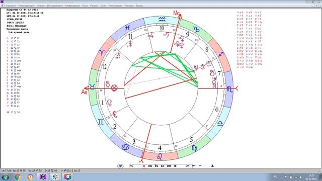Click the Pisces sign on zodiac ring
322x181 pixels.
pos(127,28)
